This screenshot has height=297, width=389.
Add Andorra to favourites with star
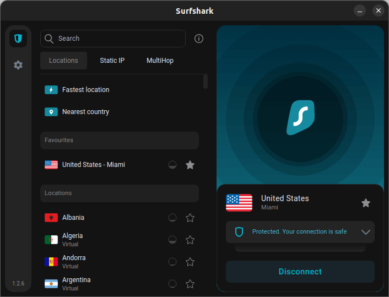pyautogui.click(x=190, y=262)
